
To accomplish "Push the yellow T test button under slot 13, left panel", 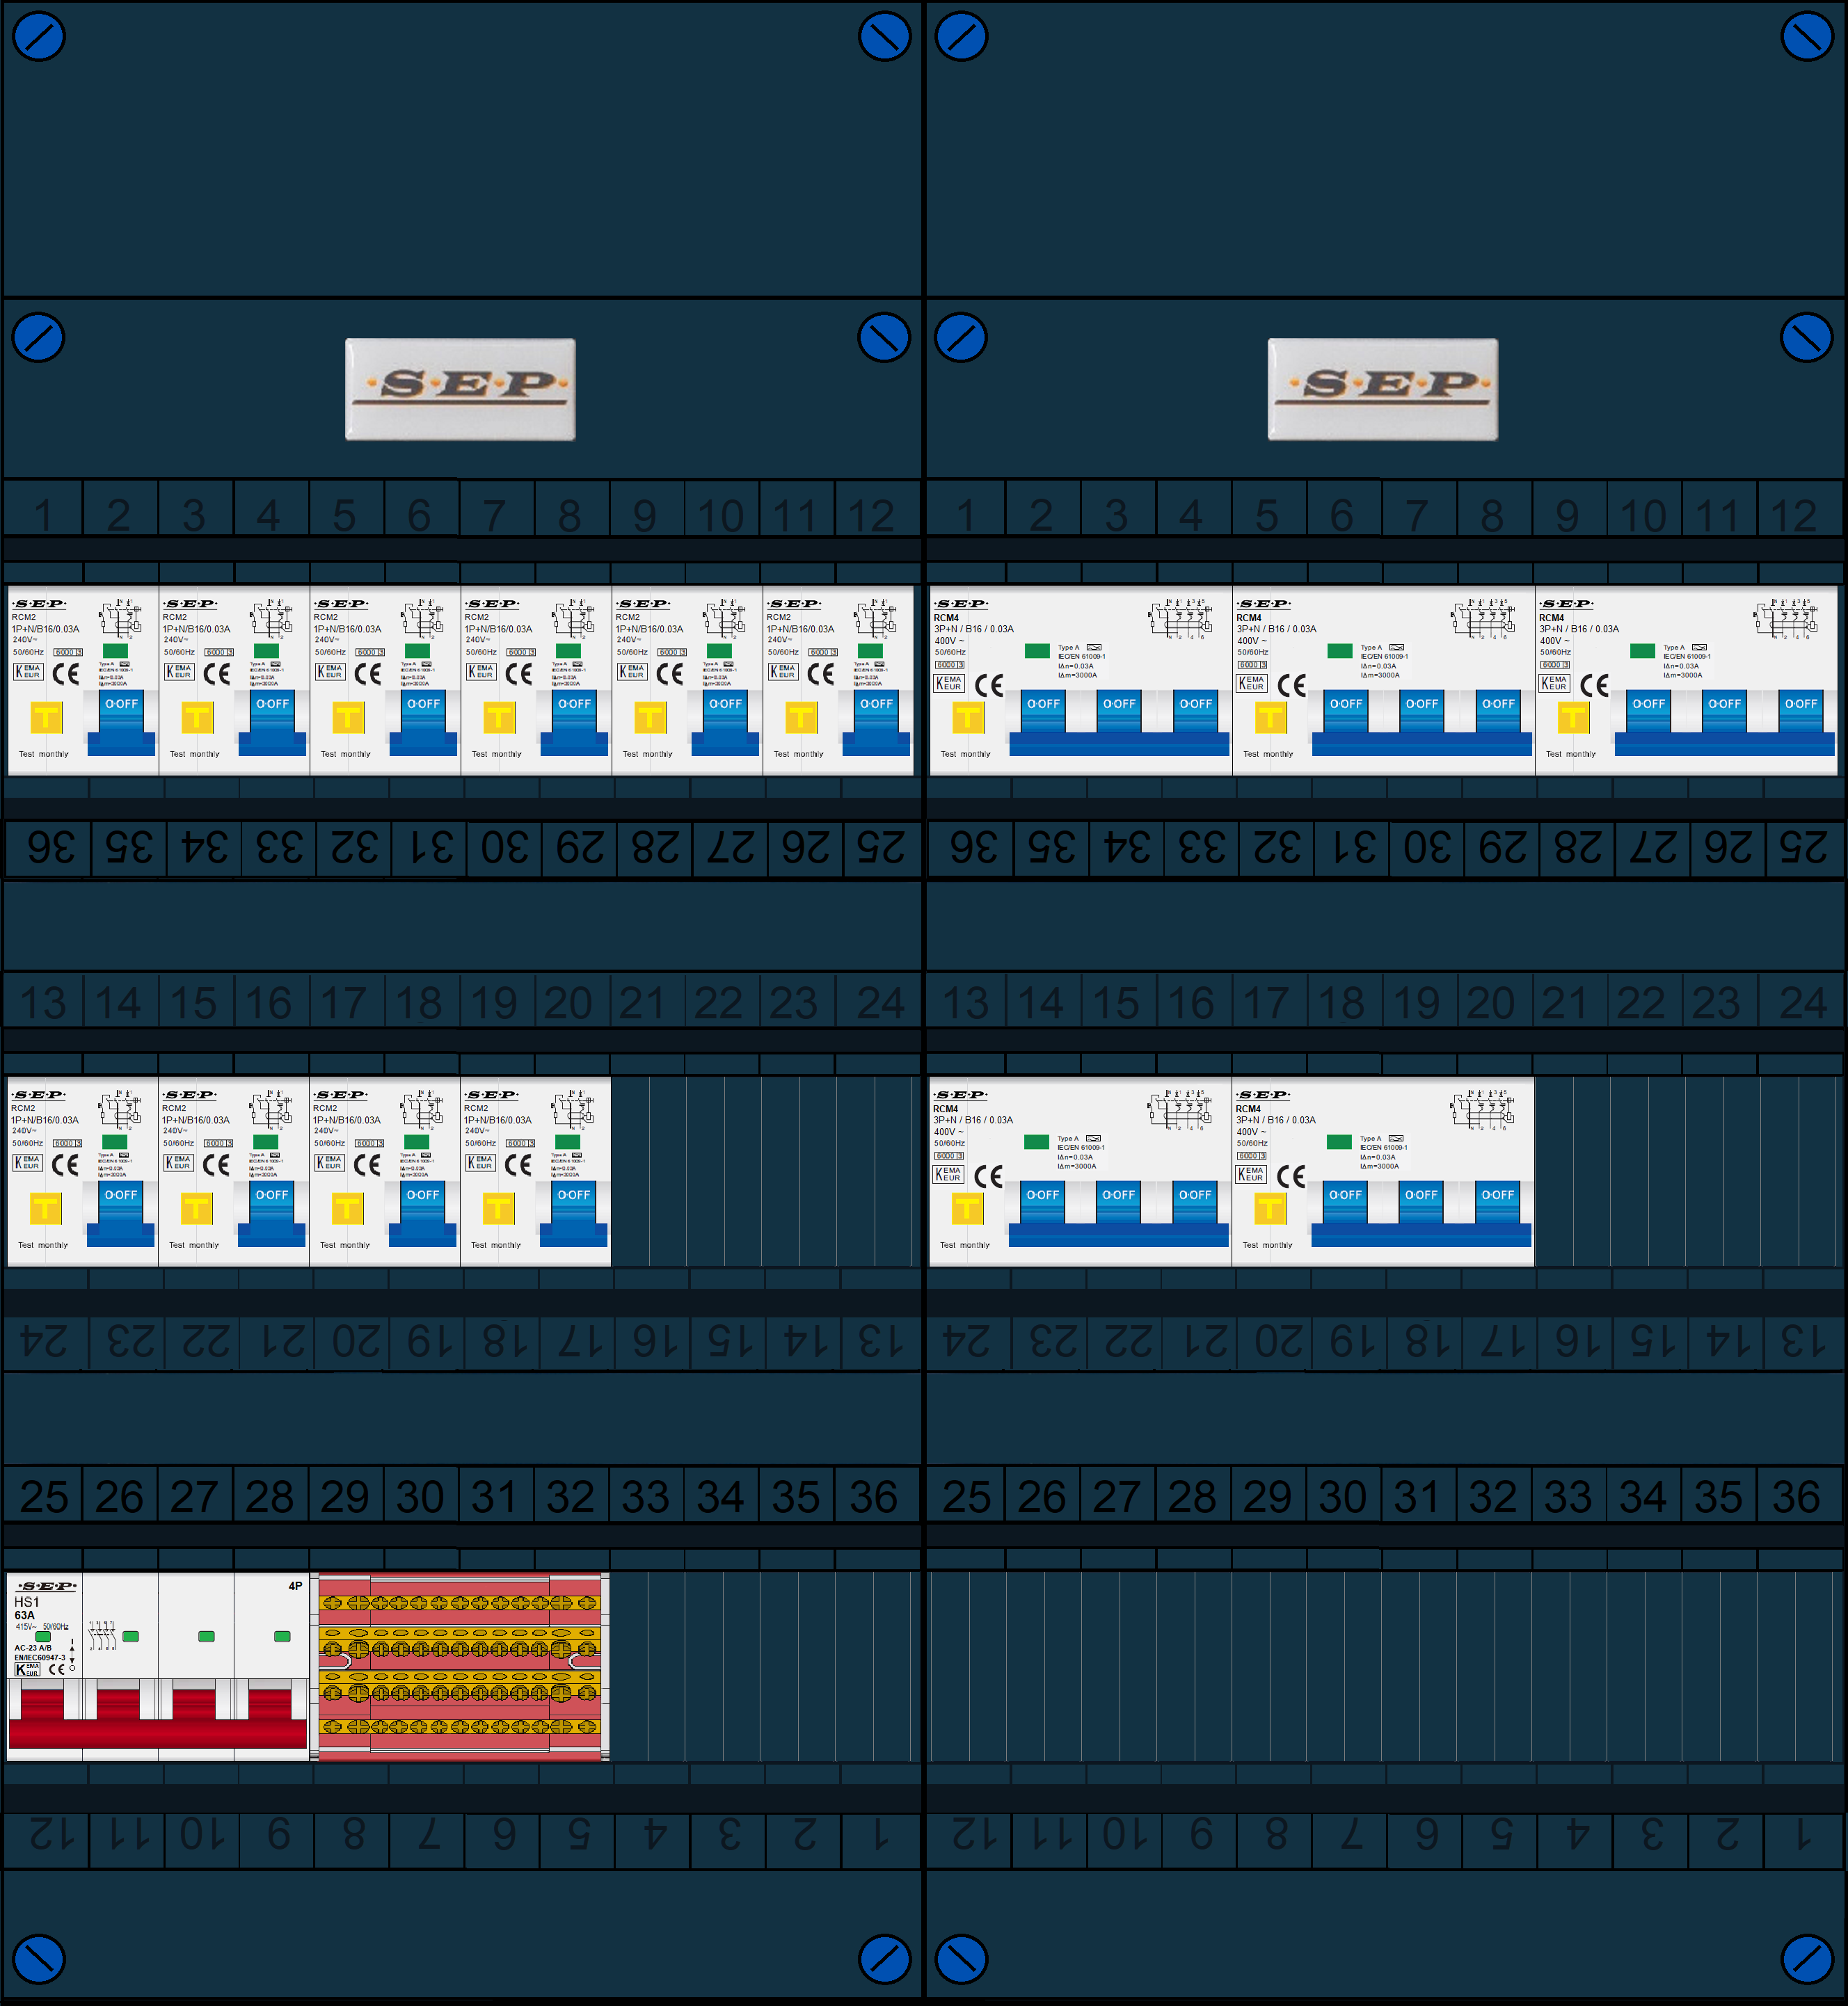I will click(45, 1208).
